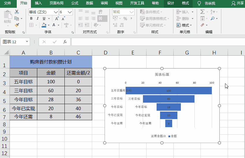Viewport: 245px width, 158px height.
Task: Click the Decrease Indent icon
Action: tap(81, 25)
